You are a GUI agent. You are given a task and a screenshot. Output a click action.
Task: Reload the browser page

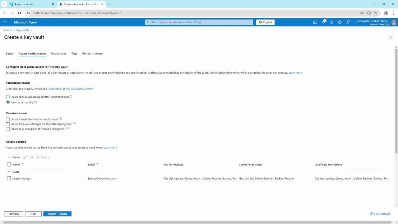pyautogui.click(x=20, y=13)
